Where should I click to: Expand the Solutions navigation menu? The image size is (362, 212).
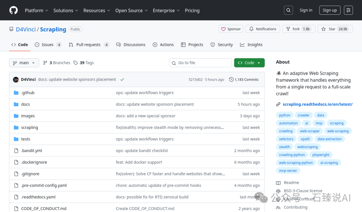[x=66, y=10]
